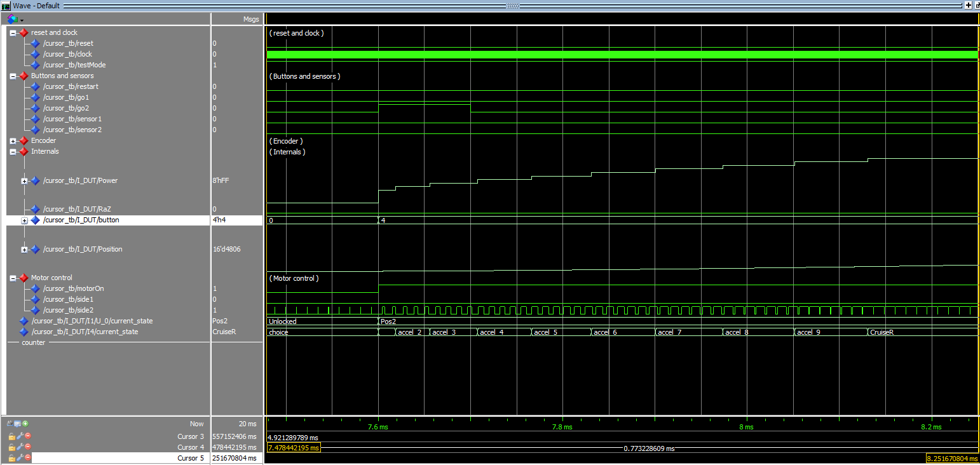Click the toggle short names icon

click(10, 424)
